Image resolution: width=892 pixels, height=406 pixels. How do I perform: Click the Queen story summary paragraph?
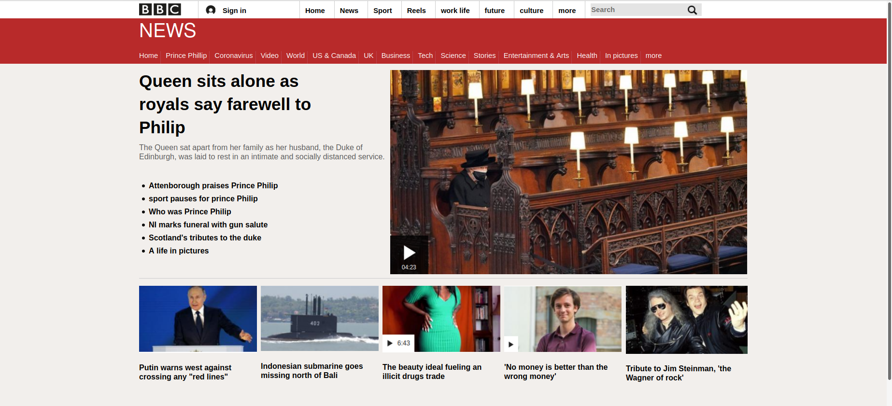coord(262,152)
